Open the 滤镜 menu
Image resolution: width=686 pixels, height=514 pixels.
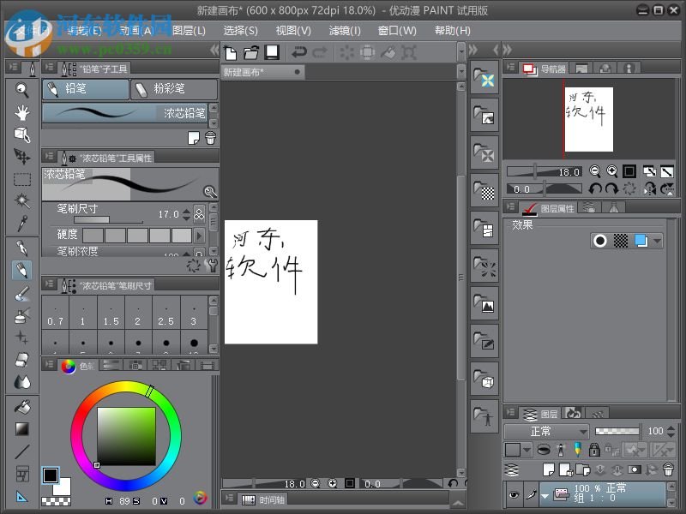point(345,31)
